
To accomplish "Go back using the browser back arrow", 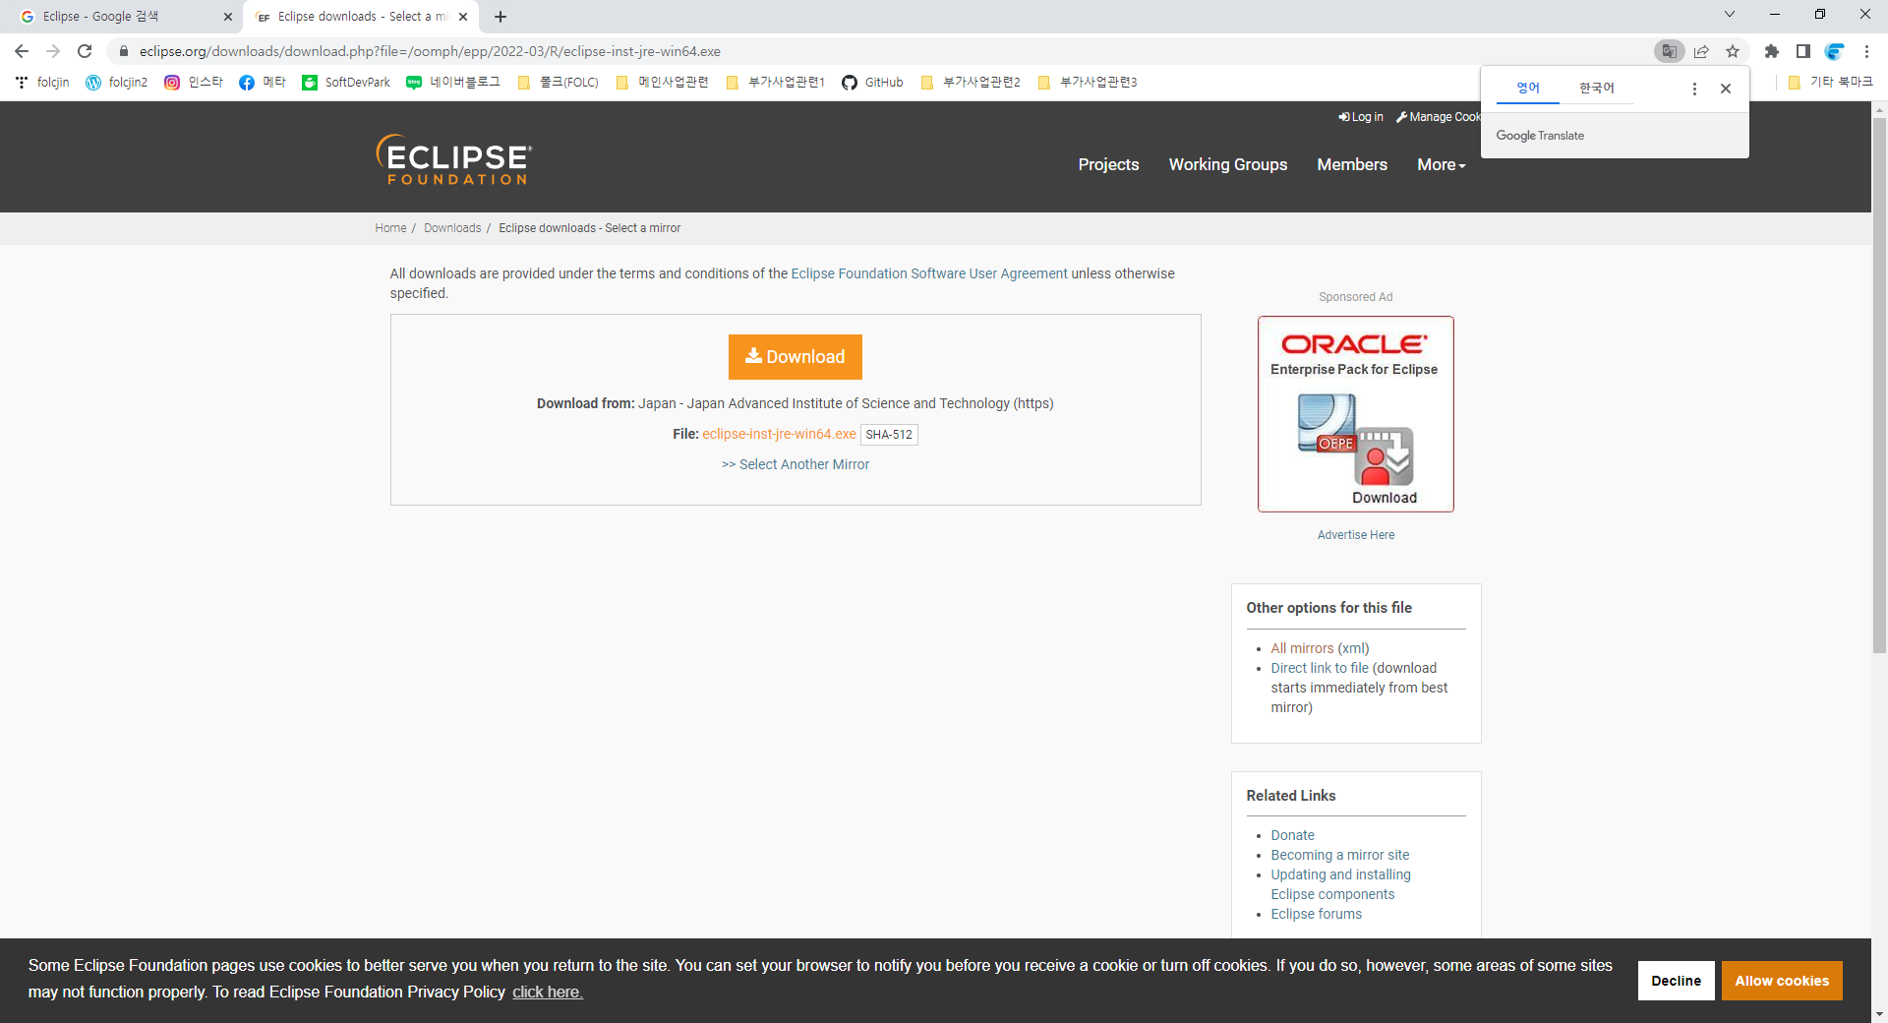I will [22, 51].
